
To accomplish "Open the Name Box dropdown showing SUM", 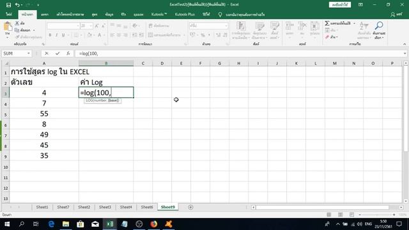I will (x=28, y=54).
